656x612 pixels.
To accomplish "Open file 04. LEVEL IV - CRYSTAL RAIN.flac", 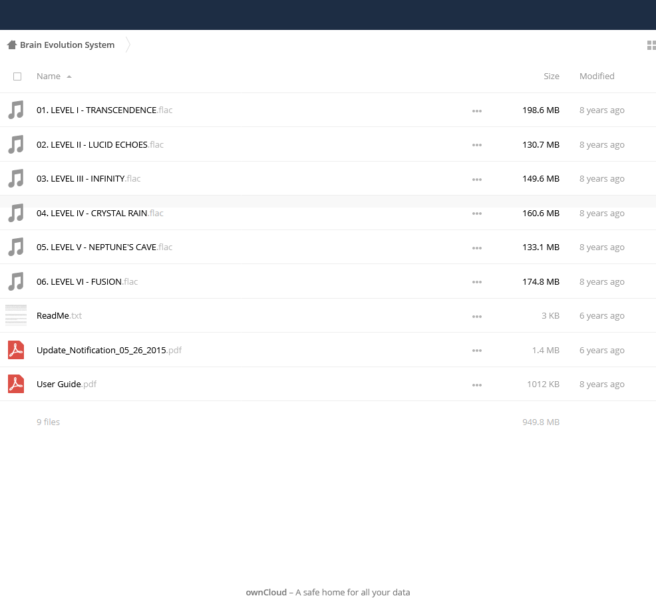I will coord(100,214).
